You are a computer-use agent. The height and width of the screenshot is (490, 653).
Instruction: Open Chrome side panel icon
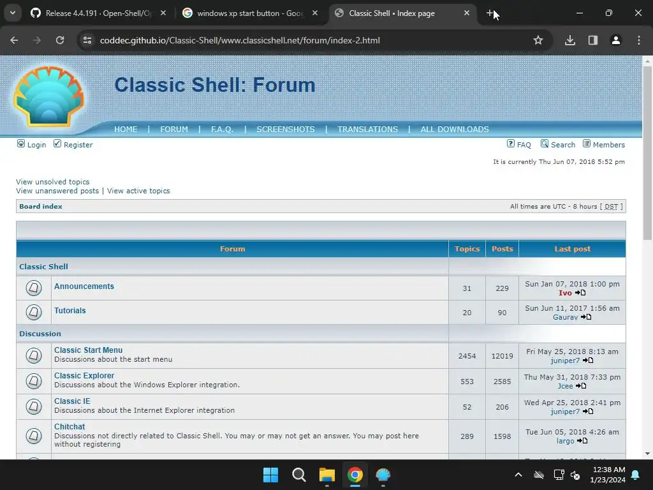click(593, 40)
